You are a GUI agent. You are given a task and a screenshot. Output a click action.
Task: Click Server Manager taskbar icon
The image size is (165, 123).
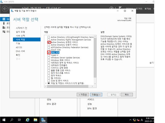[43, 120]
